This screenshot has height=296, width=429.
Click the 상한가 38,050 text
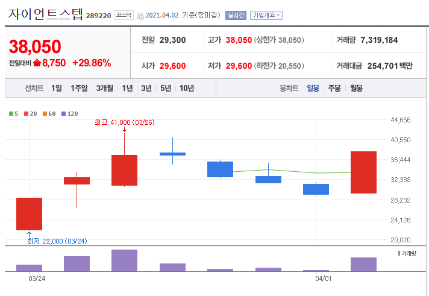279,40
